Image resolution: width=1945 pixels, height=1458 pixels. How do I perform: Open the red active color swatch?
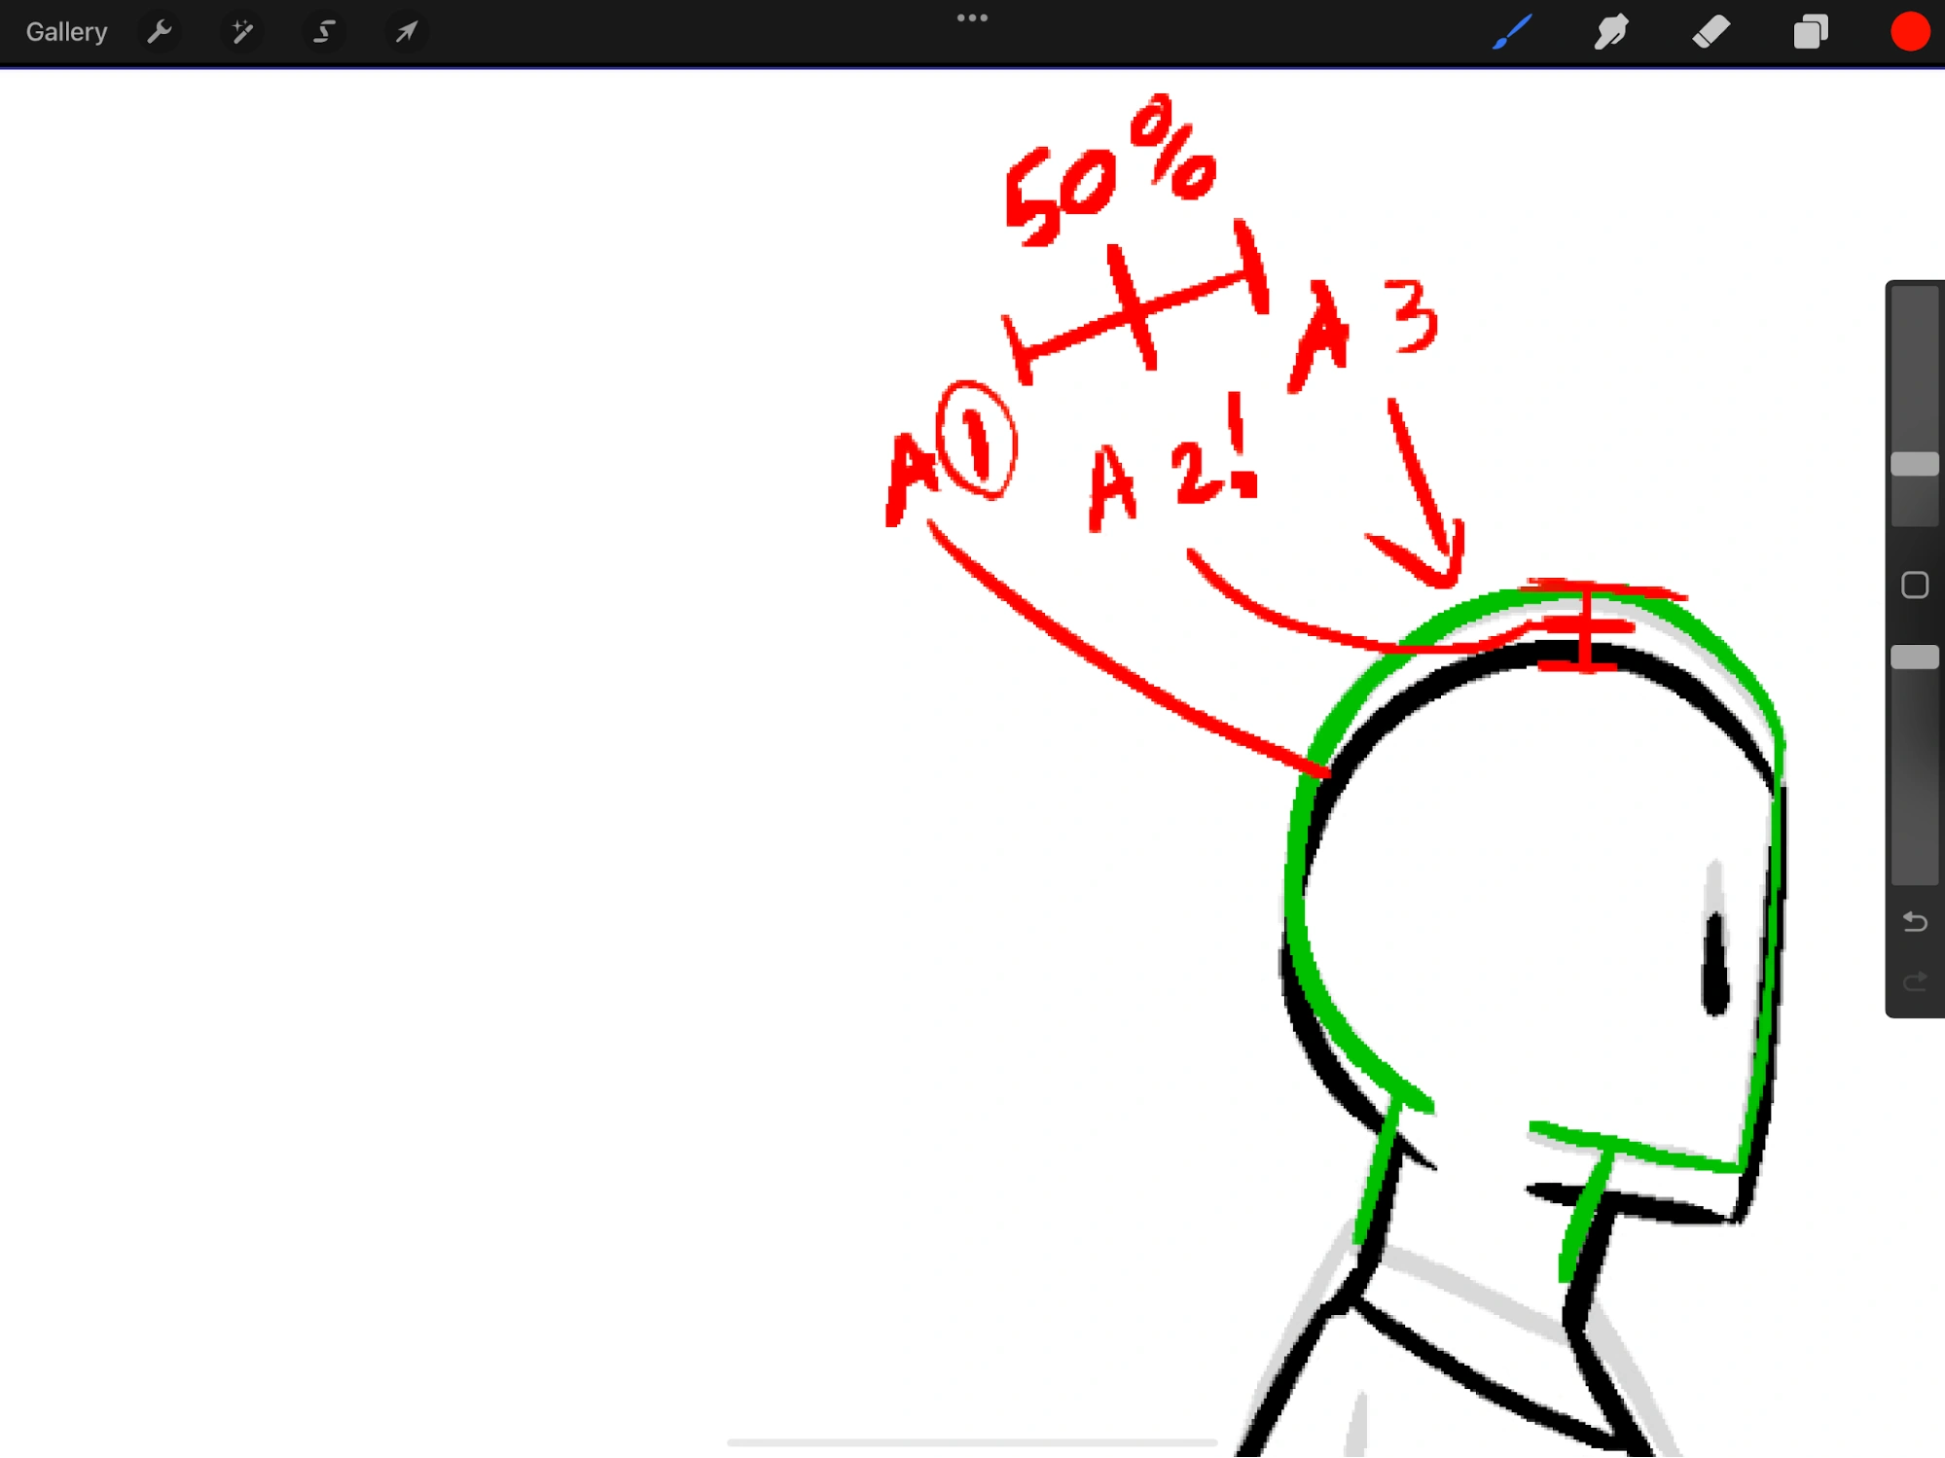(1909, 32)
